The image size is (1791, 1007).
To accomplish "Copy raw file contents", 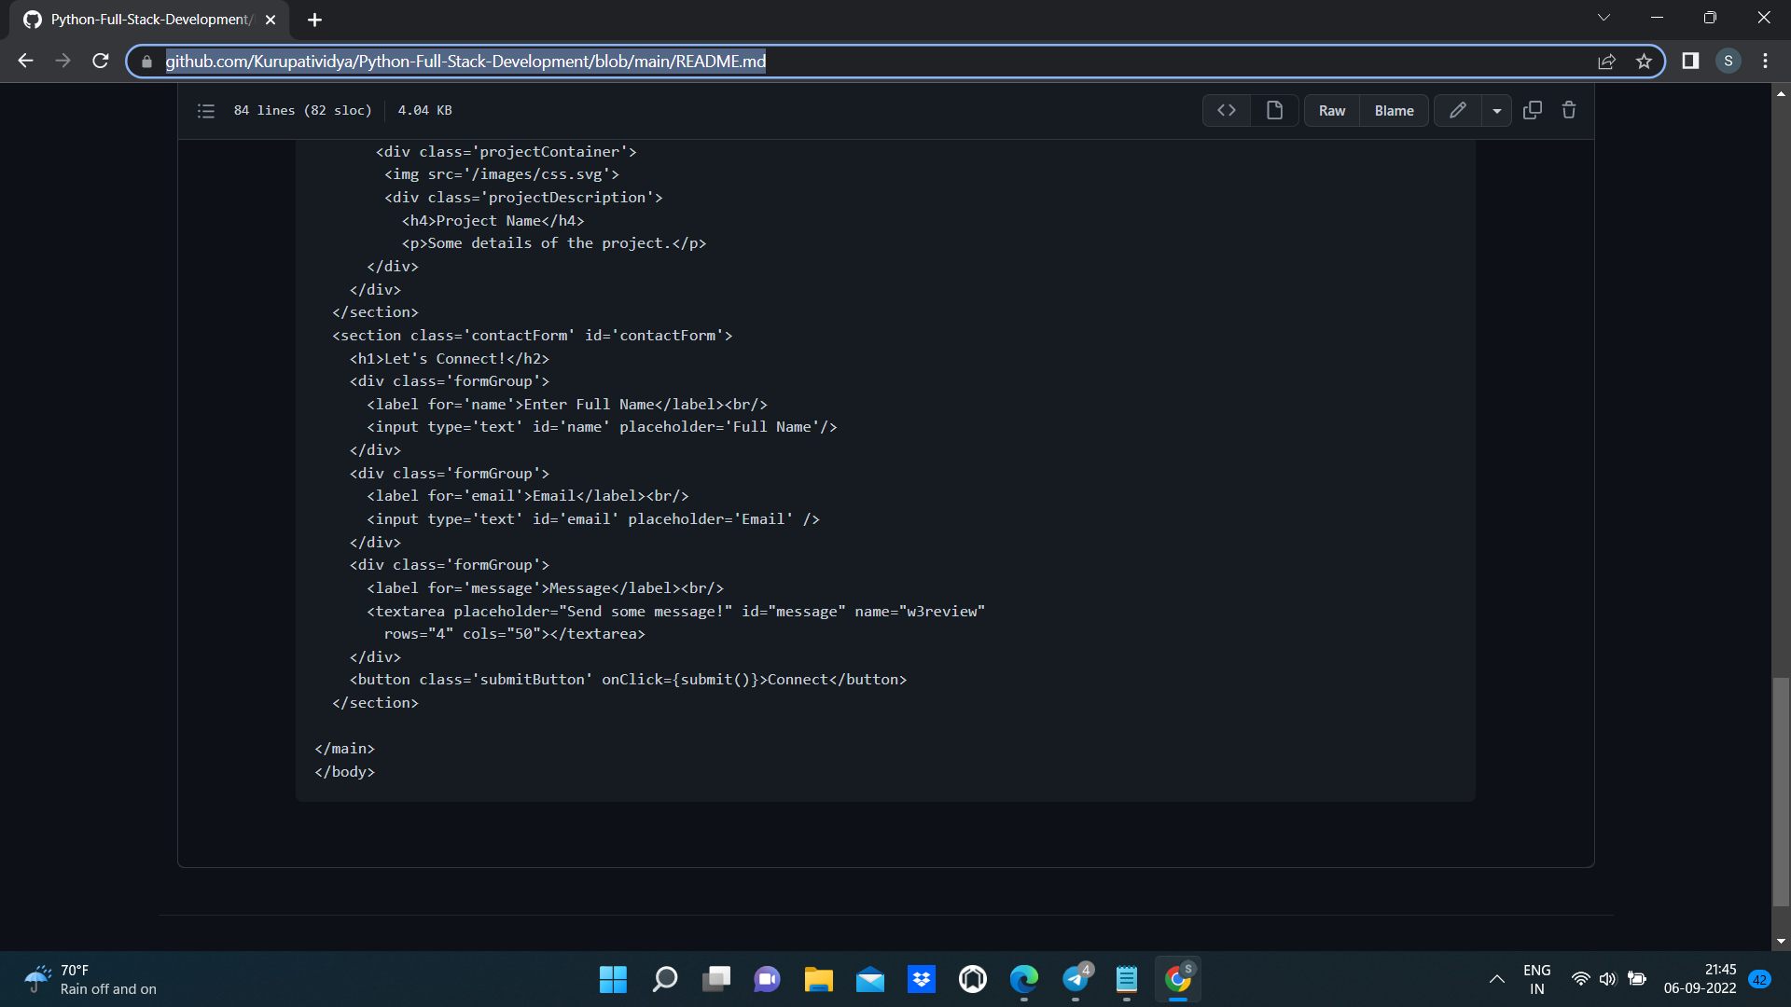I will click(x=1533, y=111).
